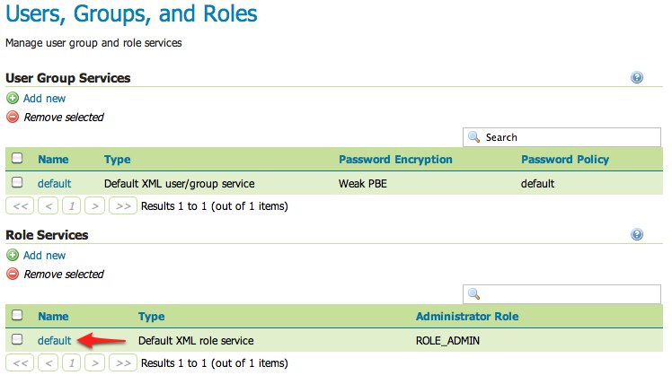Focus the empty Role Services search field

[x=561, y=294]
